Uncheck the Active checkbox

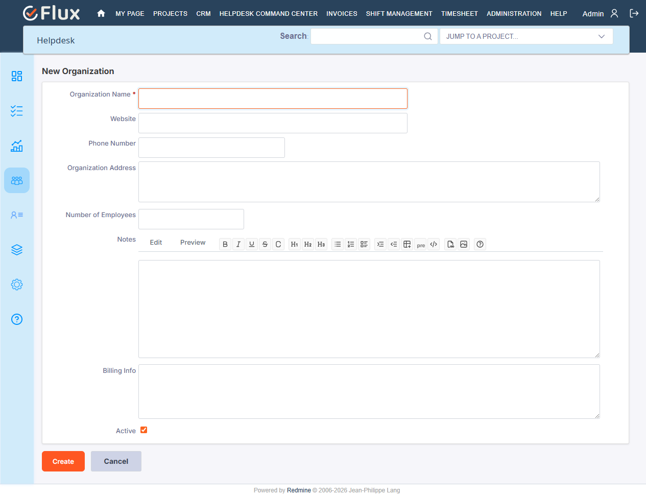tap(144, 430)
